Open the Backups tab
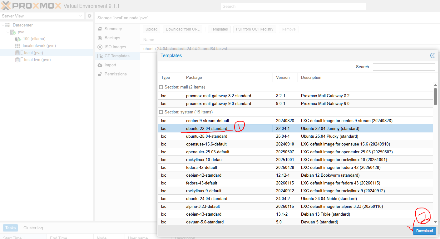This screenshot has width=440, height=239. pos(117,38)
